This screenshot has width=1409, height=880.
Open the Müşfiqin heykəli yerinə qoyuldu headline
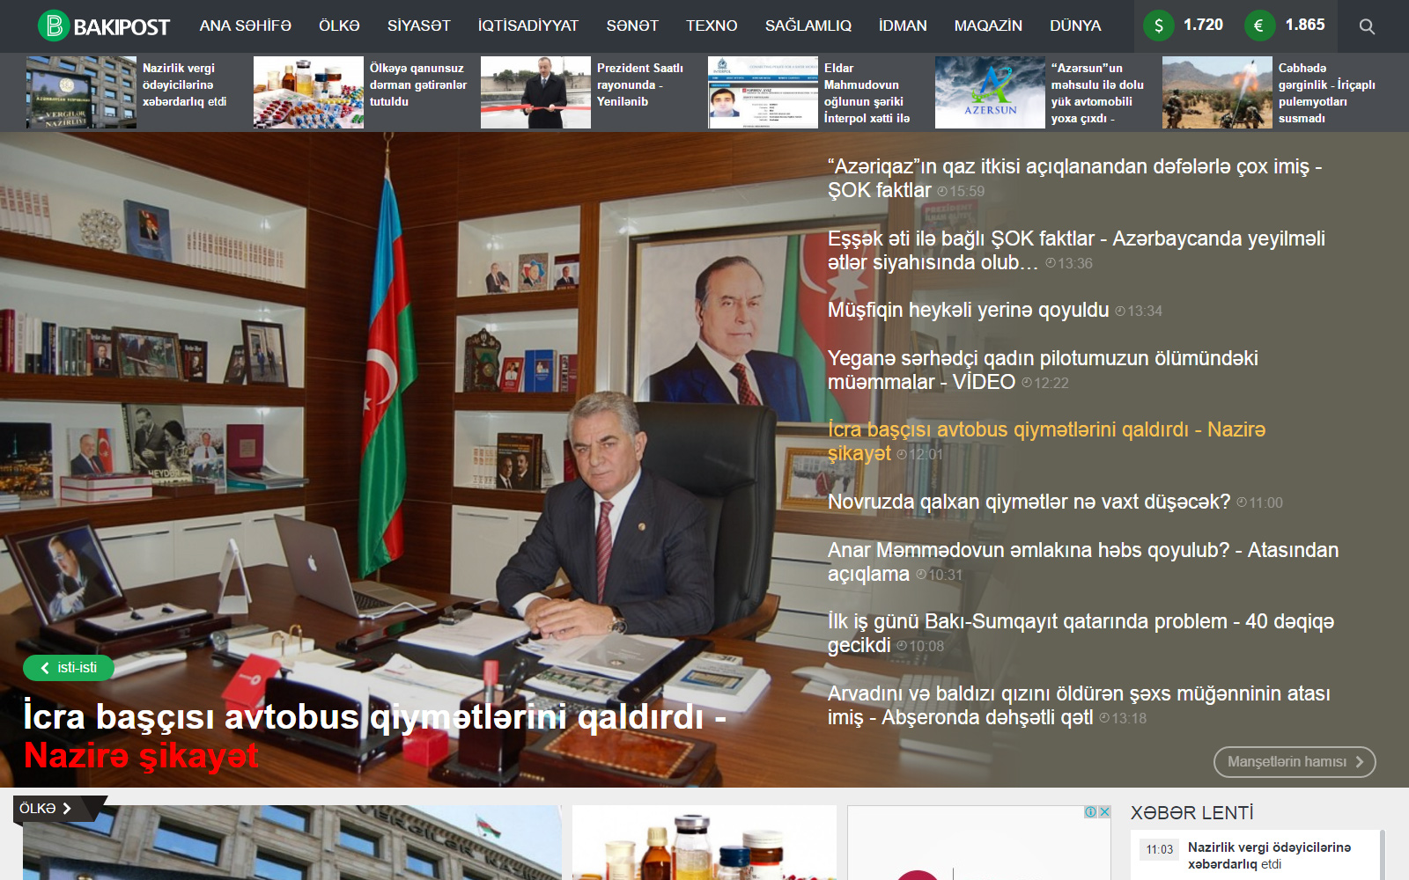(x=968, y=310)
